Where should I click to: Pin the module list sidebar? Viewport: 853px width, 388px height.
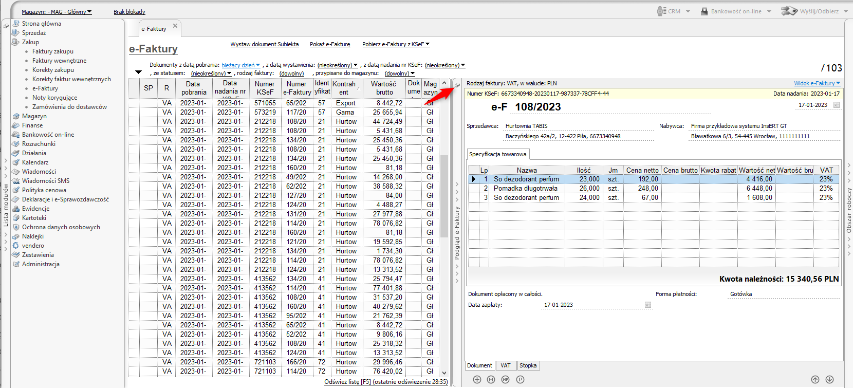[6, 26]
